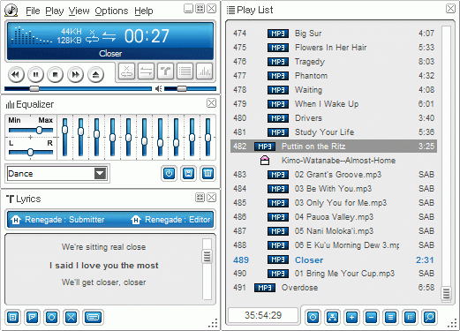Delete the equalizer preset with trash icon

[207, 173]
